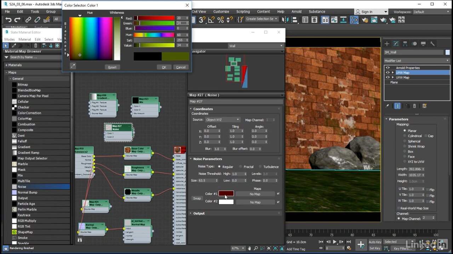Activate Select Tool arrow in Slate editor

6,46
